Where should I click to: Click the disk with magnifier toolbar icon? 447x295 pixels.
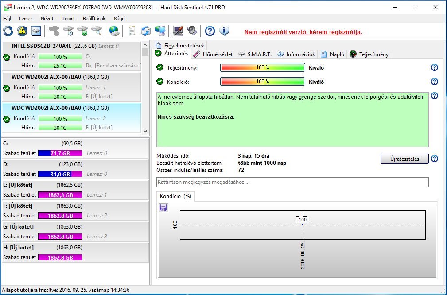click(97, 31)
